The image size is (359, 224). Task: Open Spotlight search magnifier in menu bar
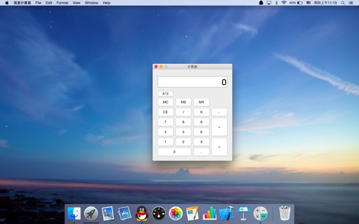(x=343, y=3)
